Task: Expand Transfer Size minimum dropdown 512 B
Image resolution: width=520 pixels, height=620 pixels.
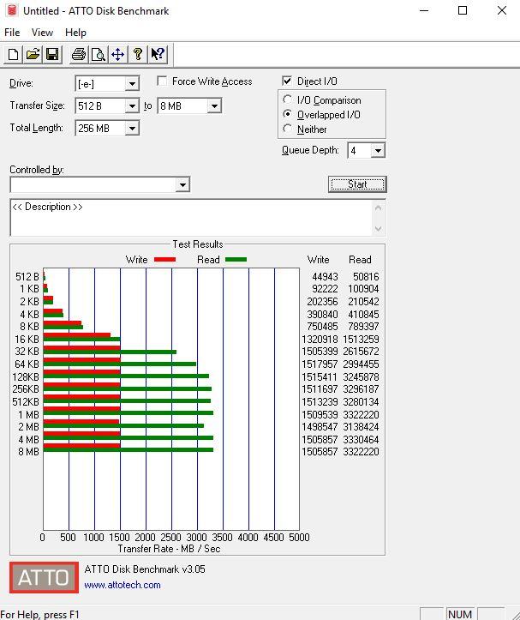Action: 132,106
